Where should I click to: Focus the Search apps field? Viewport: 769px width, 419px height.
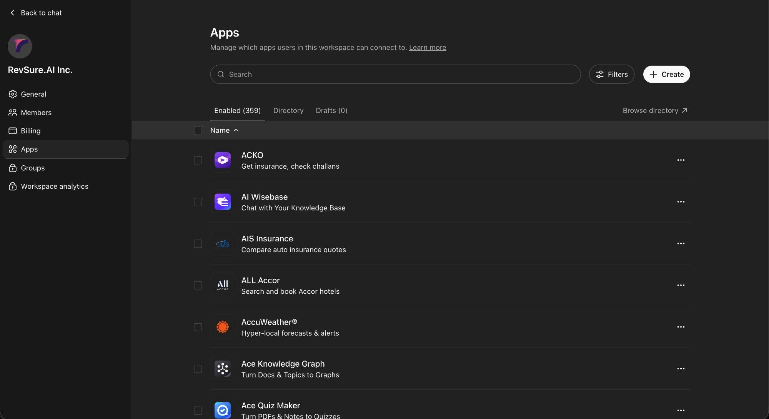click(x=395, y=74)
